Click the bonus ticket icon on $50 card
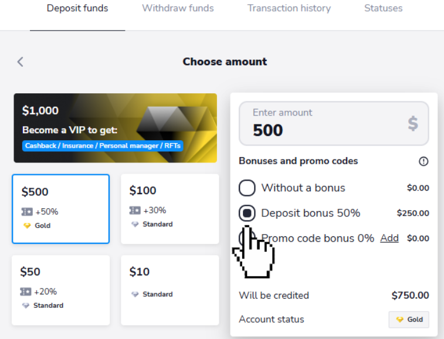 click(x=25, y=291)
